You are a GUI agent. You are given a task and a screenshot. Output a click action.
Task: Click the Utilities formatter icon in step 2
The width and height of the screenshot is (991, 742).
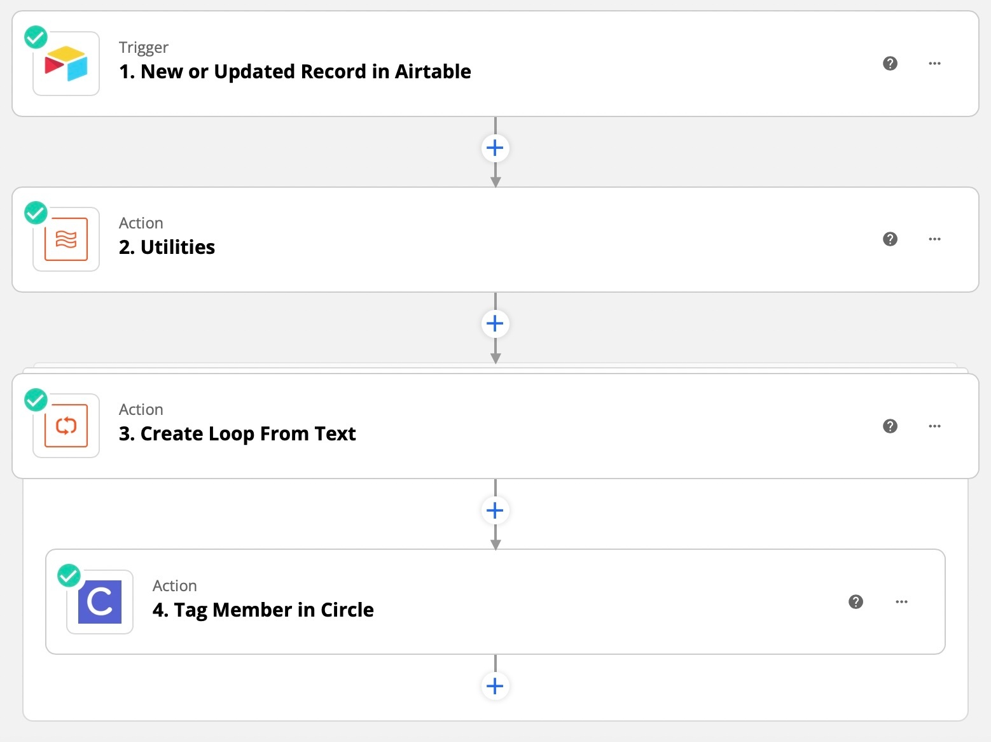66,239
